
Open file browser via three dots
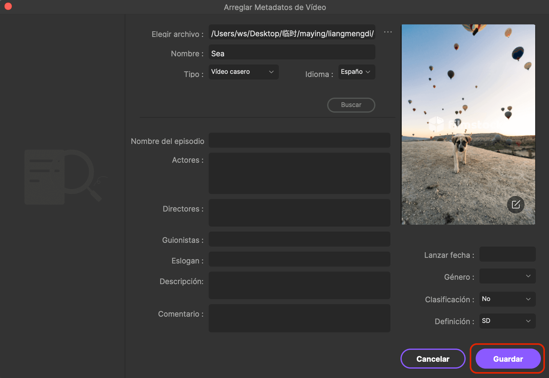[388, 32]
